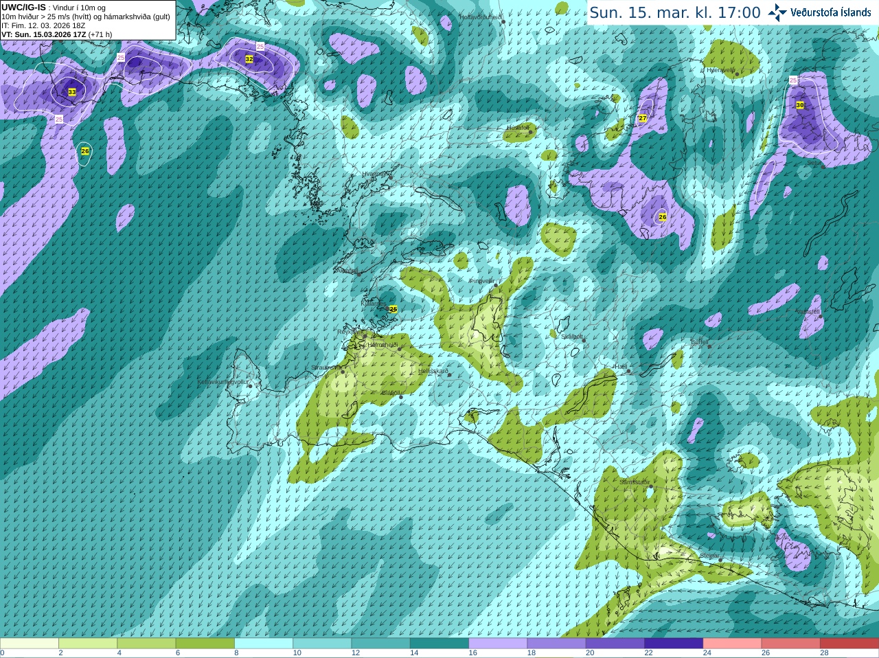Click the Sámsstaðir station label

click(x=633, y=482)
